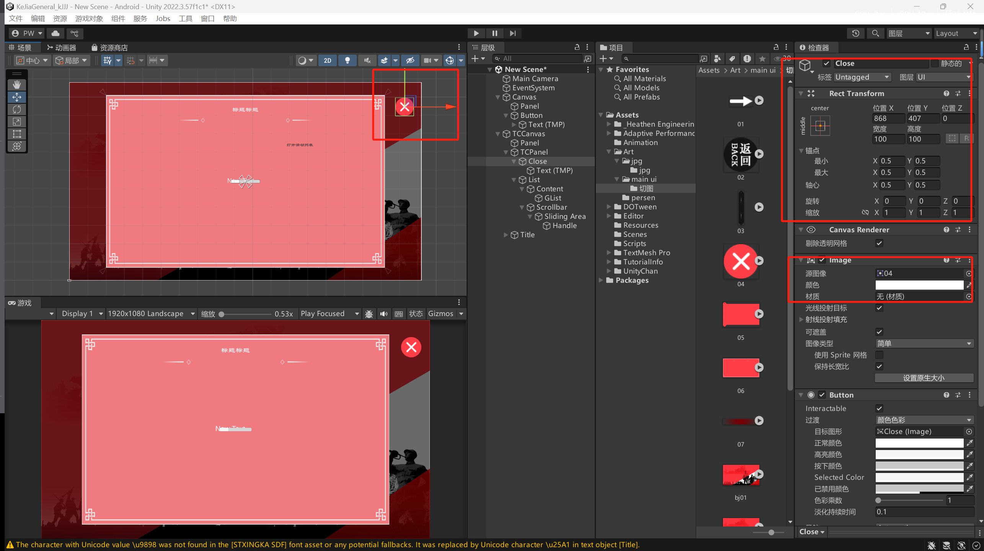The width and height of the screenshot is (984, 551).
Task: Open the cloud services icon
Action: [55, 33]
